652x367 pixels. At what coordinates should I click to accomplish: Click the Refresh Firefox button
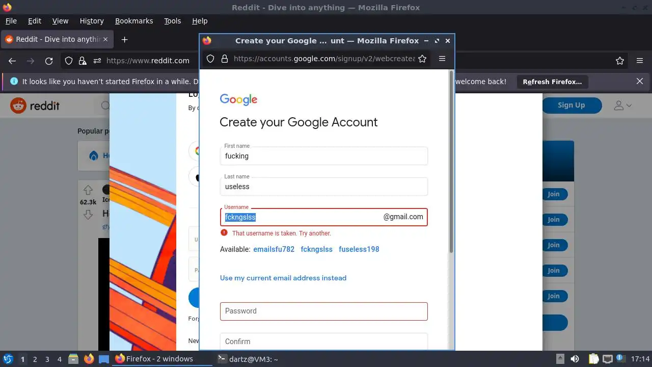click(x=552, y=82)
